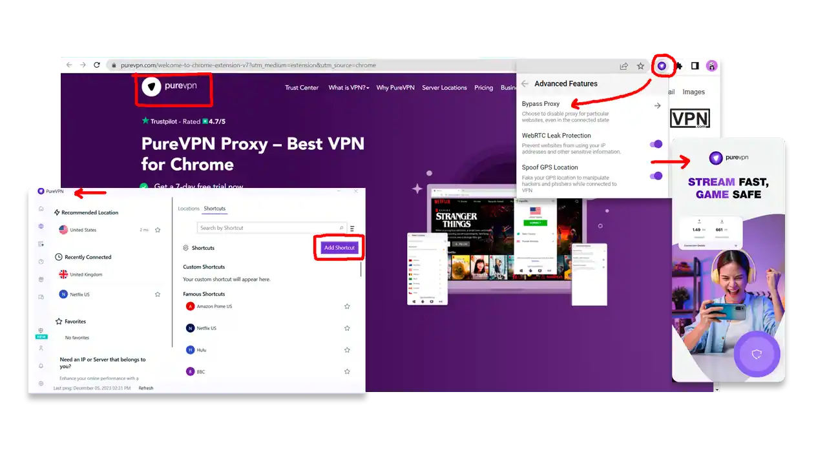Click the Trustpilot rating link
The image size is (827, 465).
(x=183, y=121)
